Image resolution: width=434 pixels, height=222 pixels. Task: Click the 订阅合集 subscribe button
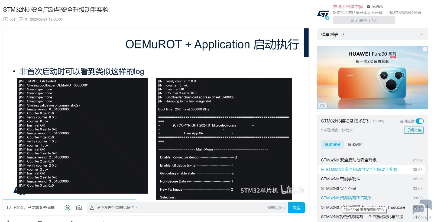[414, 130]
